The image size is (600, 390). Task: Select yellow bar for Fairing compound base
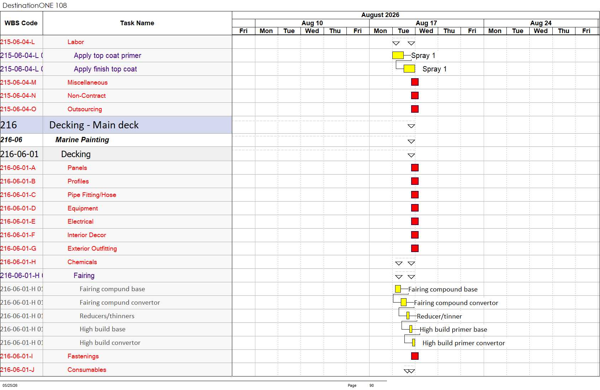click(x=398, y=289)
